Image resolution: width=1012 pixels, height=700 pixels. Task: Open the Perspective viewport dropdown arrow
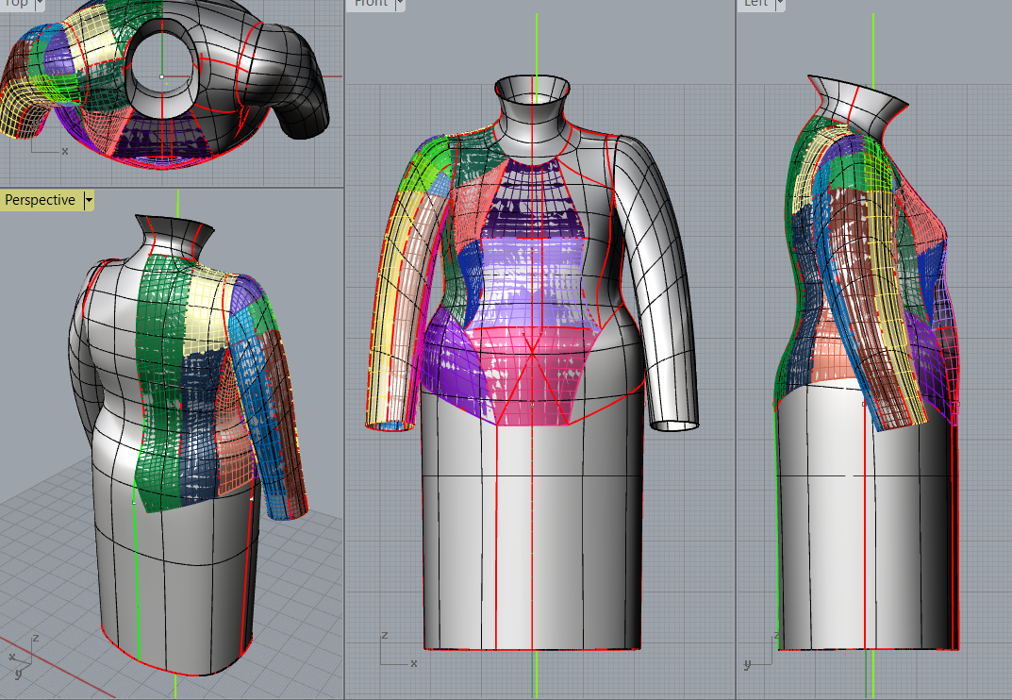click(x=89, y=200)
